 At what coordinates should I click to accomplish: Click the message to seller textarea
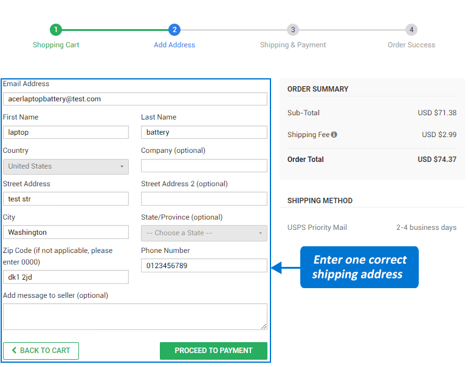pos(135,317)
